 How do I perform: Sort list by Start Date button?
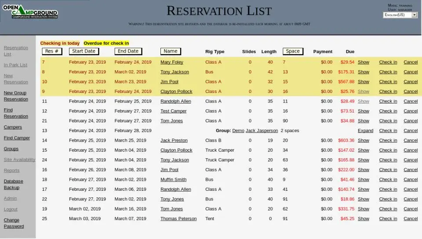[84, 51]
